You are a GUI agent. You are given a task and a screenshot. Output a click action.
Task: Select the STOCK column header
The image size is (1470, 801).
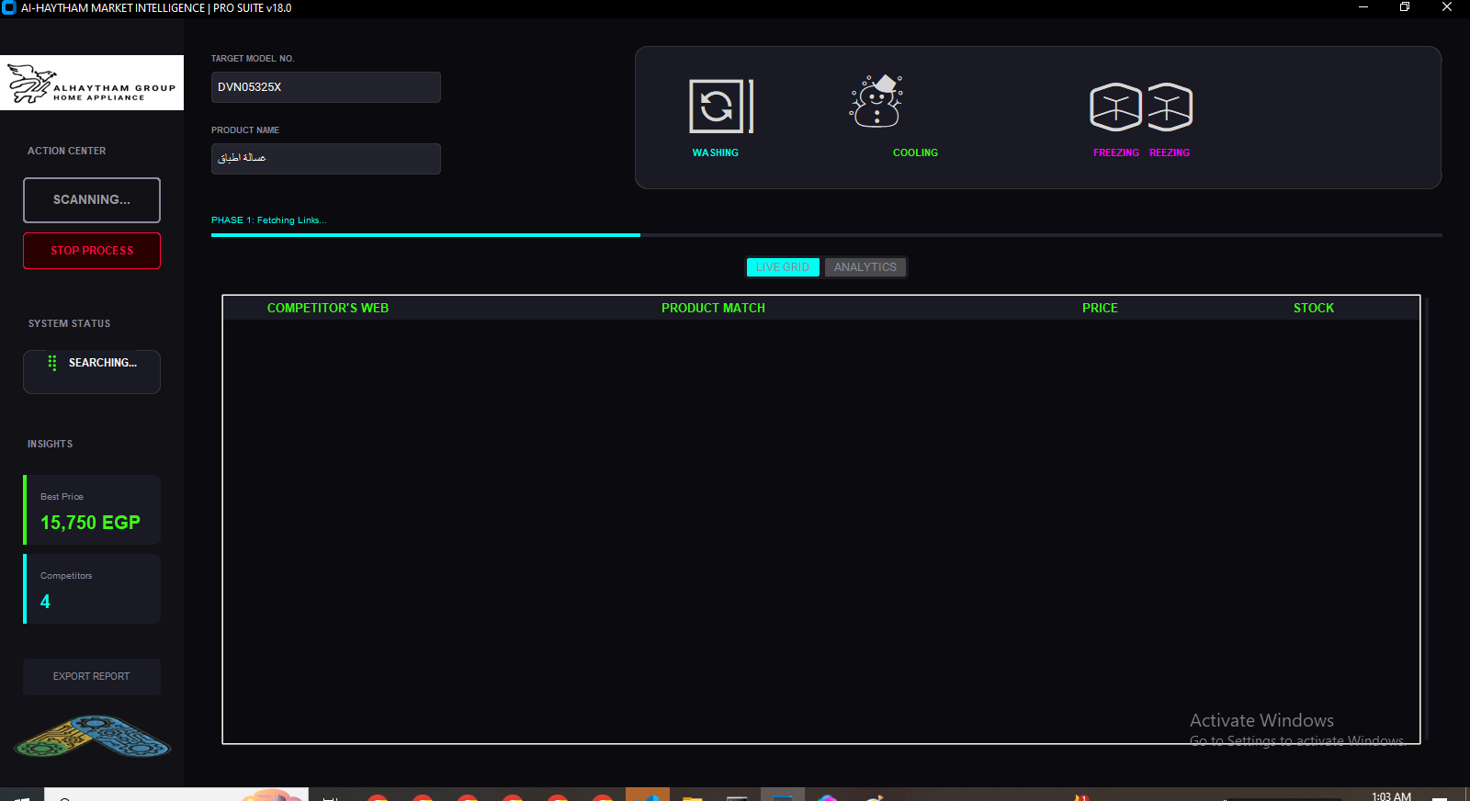(x=1313, y=309)
